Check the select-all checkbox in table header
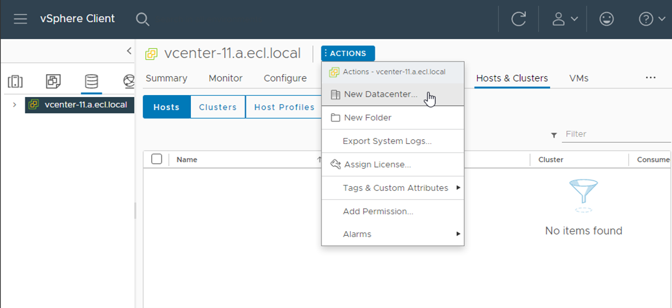This screenshot has height=308, width=672. (156, 159)
